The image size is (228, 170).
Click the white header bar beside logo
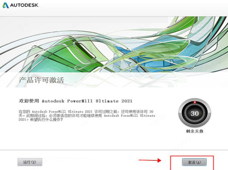[131, 8]
